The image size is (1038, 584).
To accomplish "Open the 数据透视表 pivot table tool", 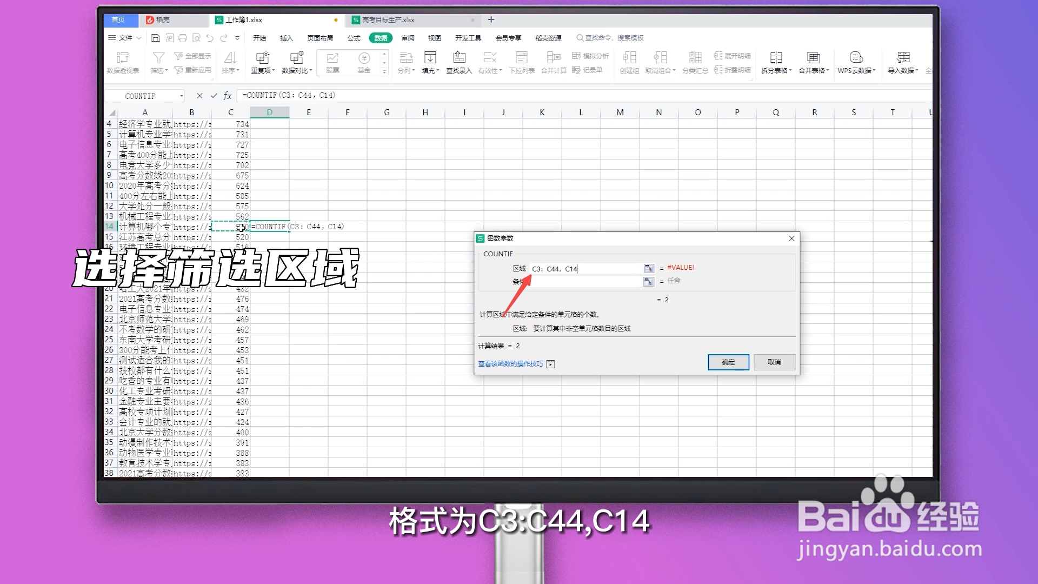I will 123,62.
